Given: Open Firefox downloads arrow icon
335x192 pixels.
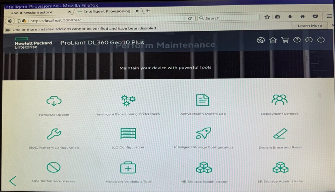Looking at the screenshot, I should tap(290, 16).
